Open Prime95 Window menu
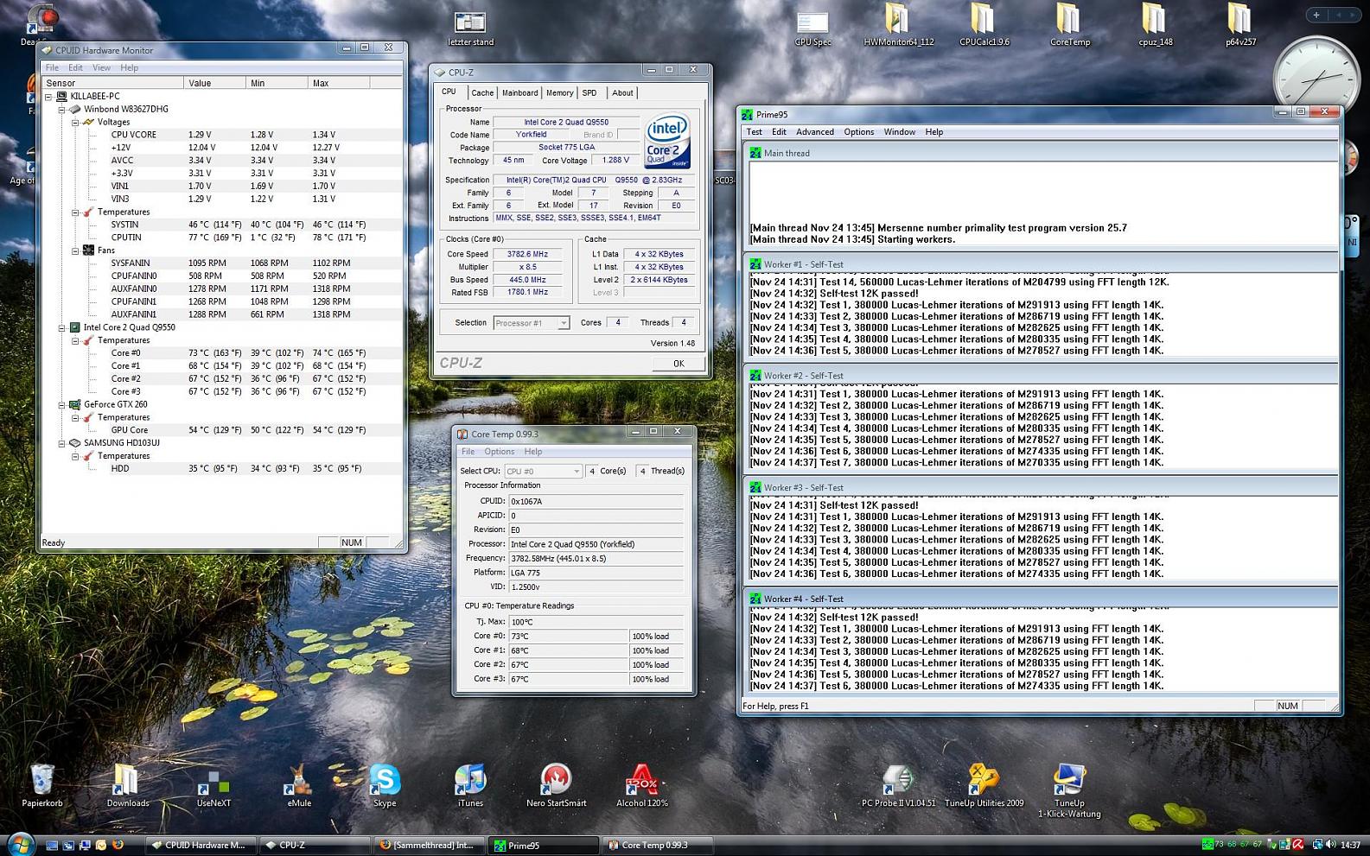This screenshot has width=1370, height=856. (899, 132)
